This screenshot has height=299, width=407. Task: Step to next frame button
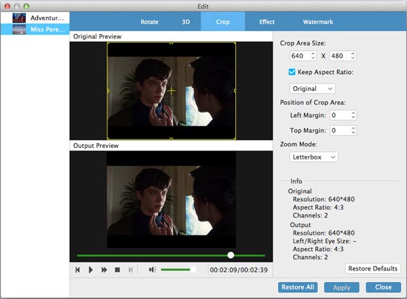point(130,270)
